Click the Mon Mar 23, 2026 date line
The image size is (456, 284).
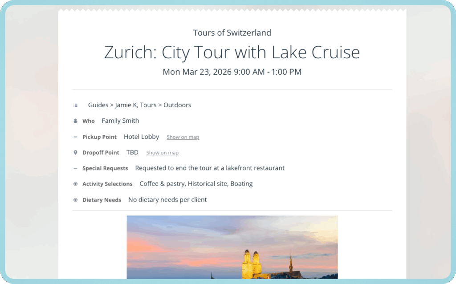pos(232,72)
